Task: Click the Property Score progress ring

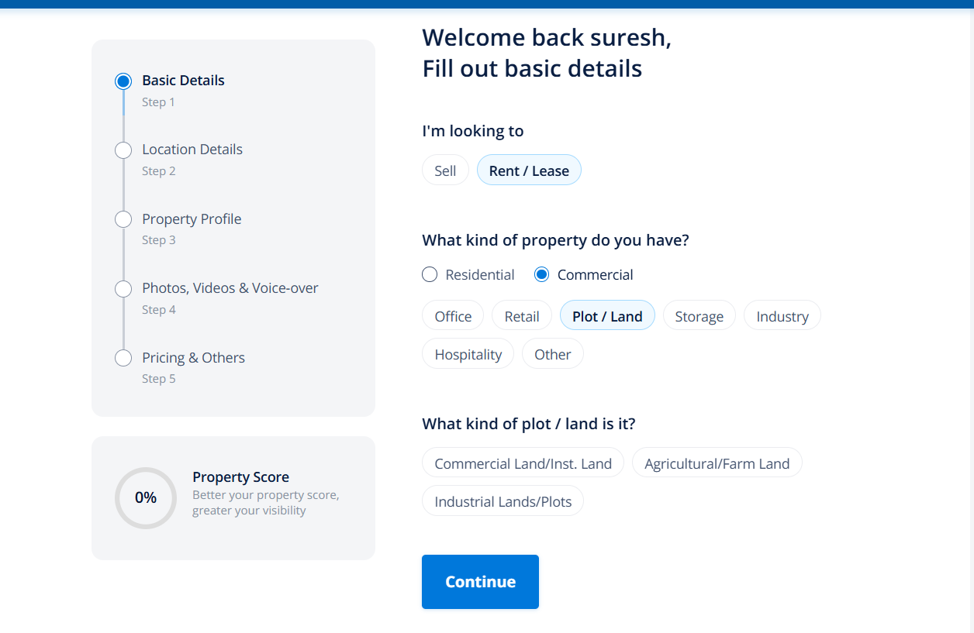Action: coord(146,497)
